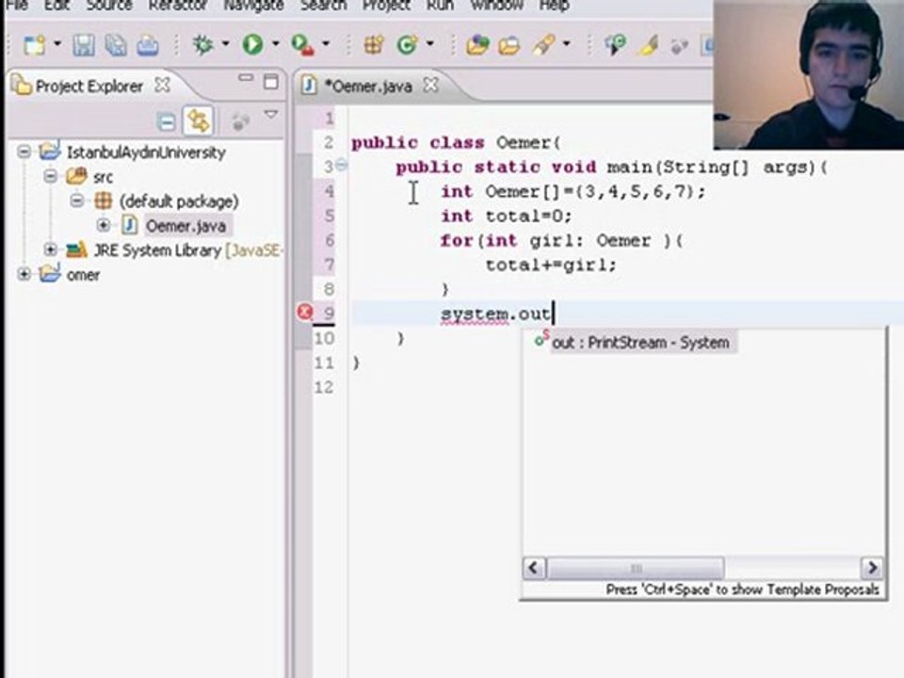Click the Print toolbar icon
This screenshot has width=904, height=678.
tap(148, 44)
